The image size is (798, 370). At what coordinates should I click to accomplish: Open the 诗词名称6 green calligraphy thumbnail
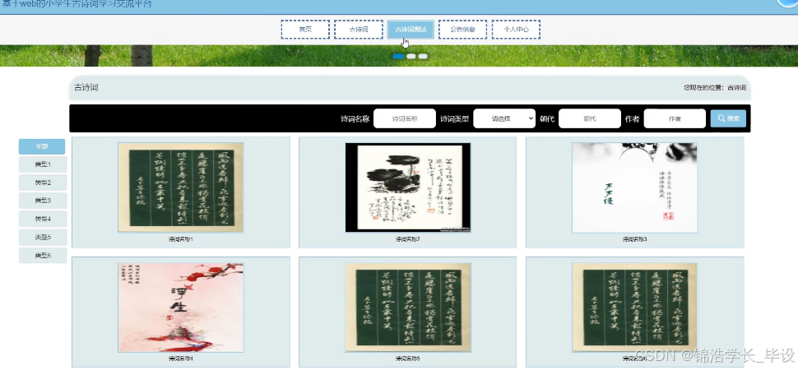pos(634,308)
